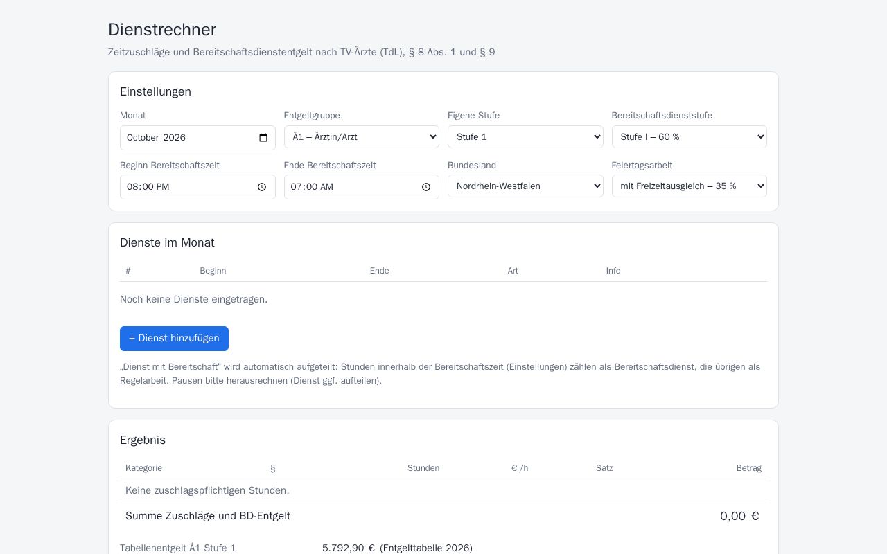Screen dimensions: 887x554
Task: Click the 'Beginn' column header in Dienste table
Action: tap(213, 271)
